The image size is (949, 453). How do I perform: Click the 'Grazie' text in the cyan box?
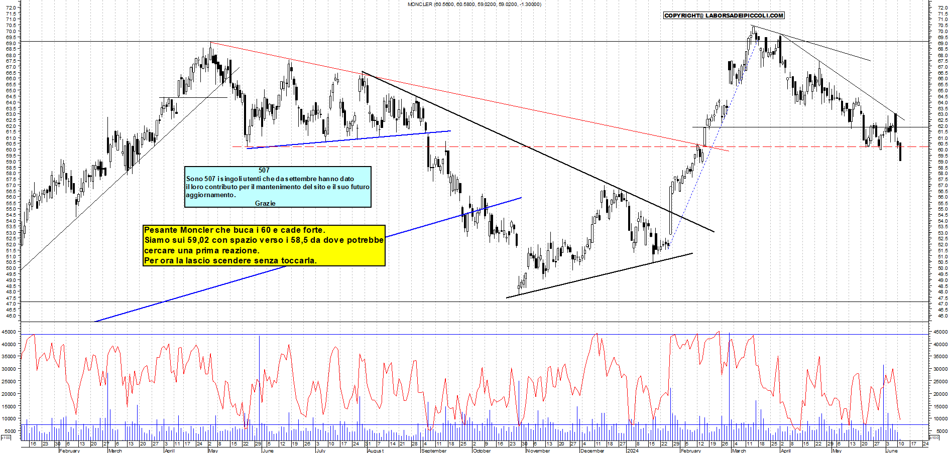pyautogui.click(x=265, y=203)
